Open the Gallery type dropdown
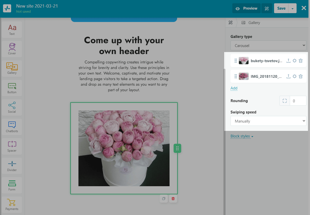This screenshot has height=215, width=310. coord(268,46)
